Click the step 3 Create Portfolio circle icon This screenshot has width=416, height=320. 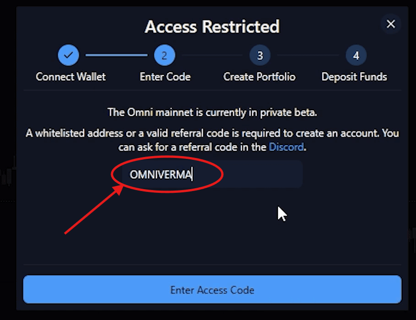tap(259, 55)
